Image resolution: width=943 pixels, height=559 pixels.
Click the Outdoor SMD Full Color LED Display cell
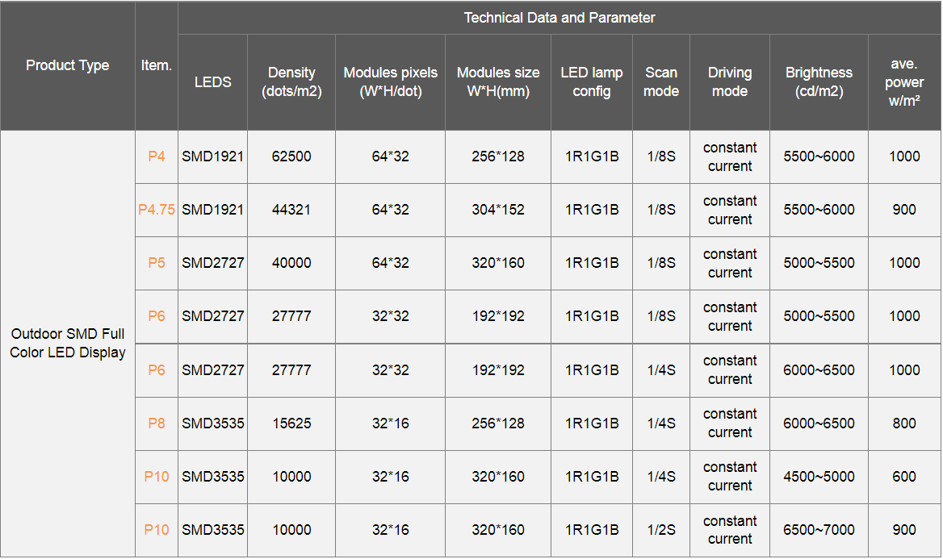(x=68, y=344)
